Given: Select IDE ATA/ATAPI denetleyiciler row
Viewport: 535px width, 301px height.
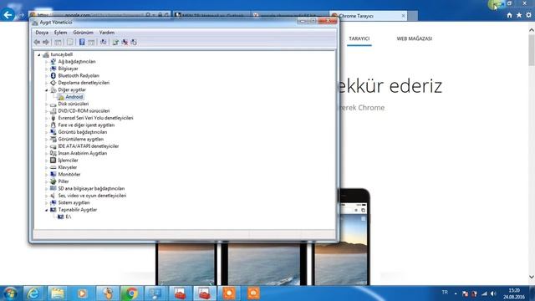Looking at the screenshot, I should point(89,146).
